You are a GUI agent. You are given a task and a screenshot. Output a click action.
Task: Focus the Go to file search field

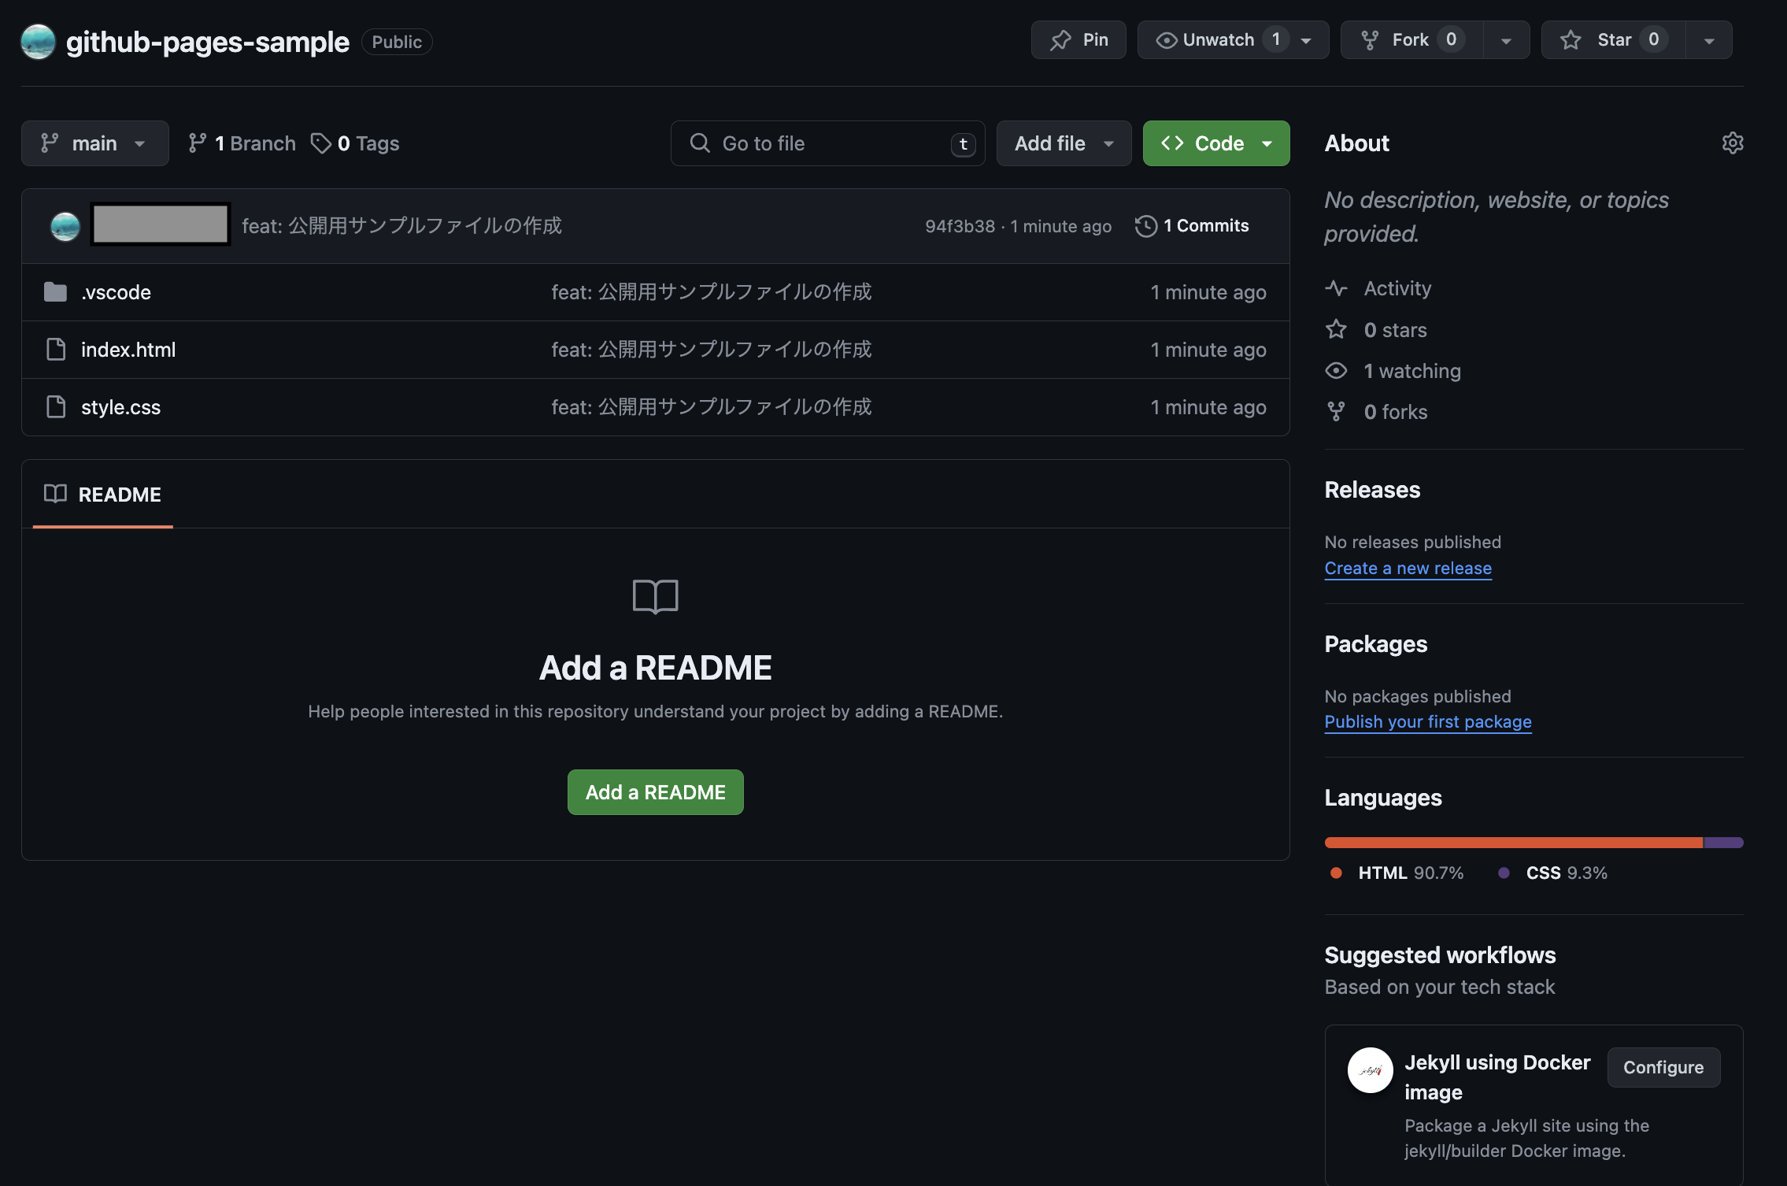827,143
